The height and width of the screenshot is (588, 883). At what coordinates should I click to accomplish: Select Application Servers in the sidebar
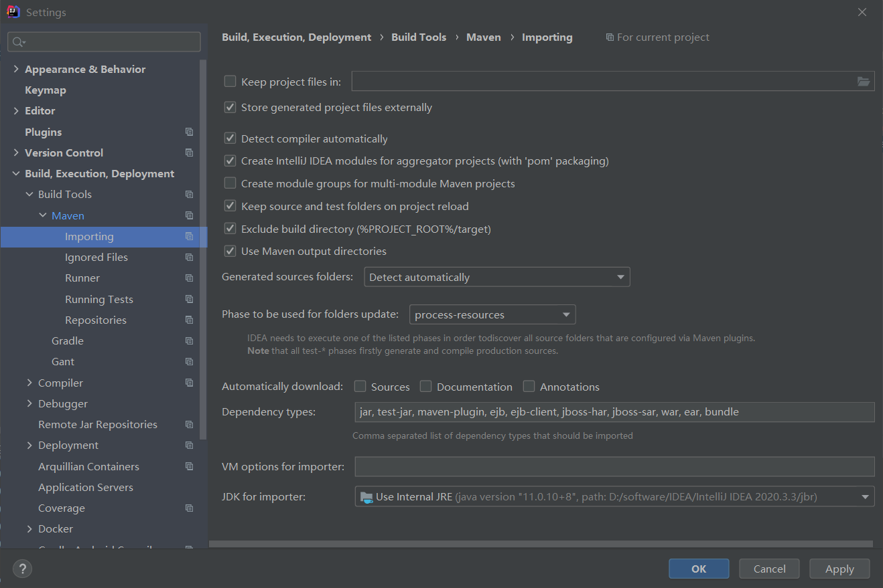coord(86,487)
